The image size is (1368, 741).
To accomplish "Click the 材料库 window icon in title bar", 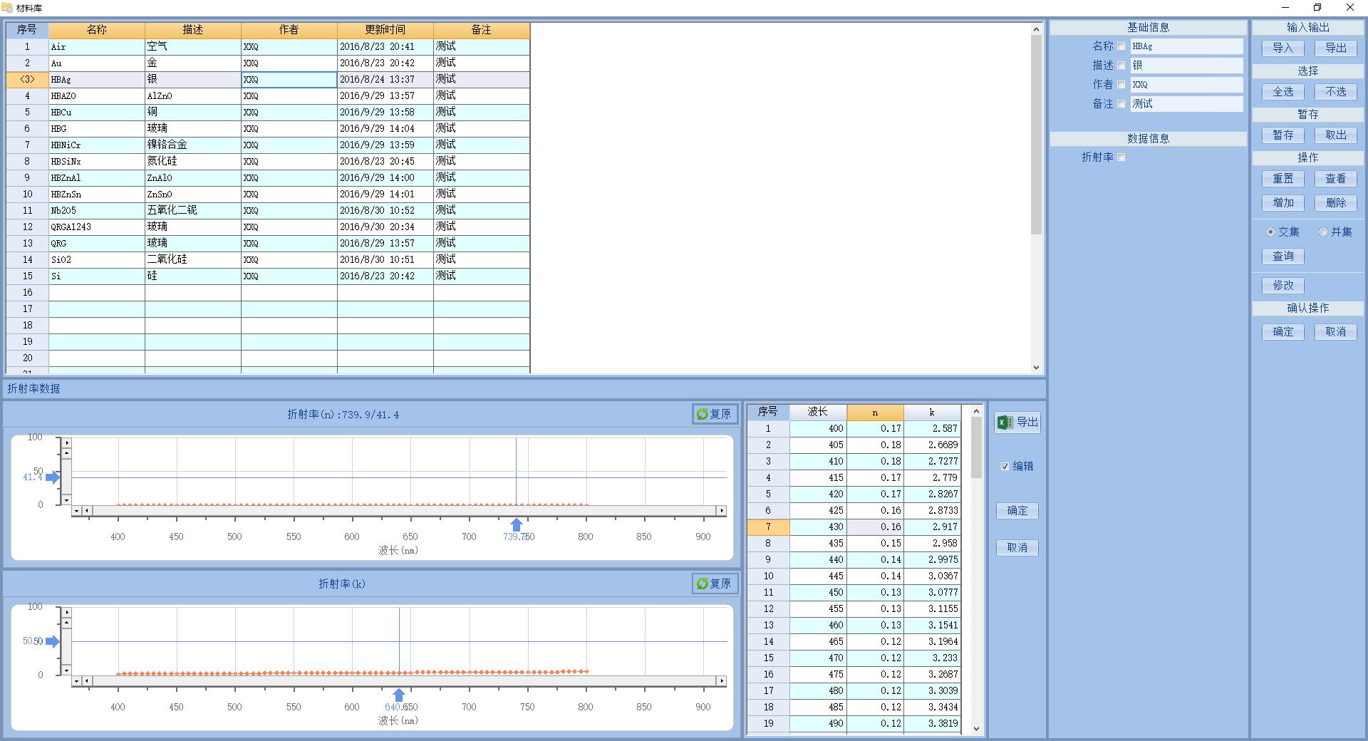I will [9, 8].
